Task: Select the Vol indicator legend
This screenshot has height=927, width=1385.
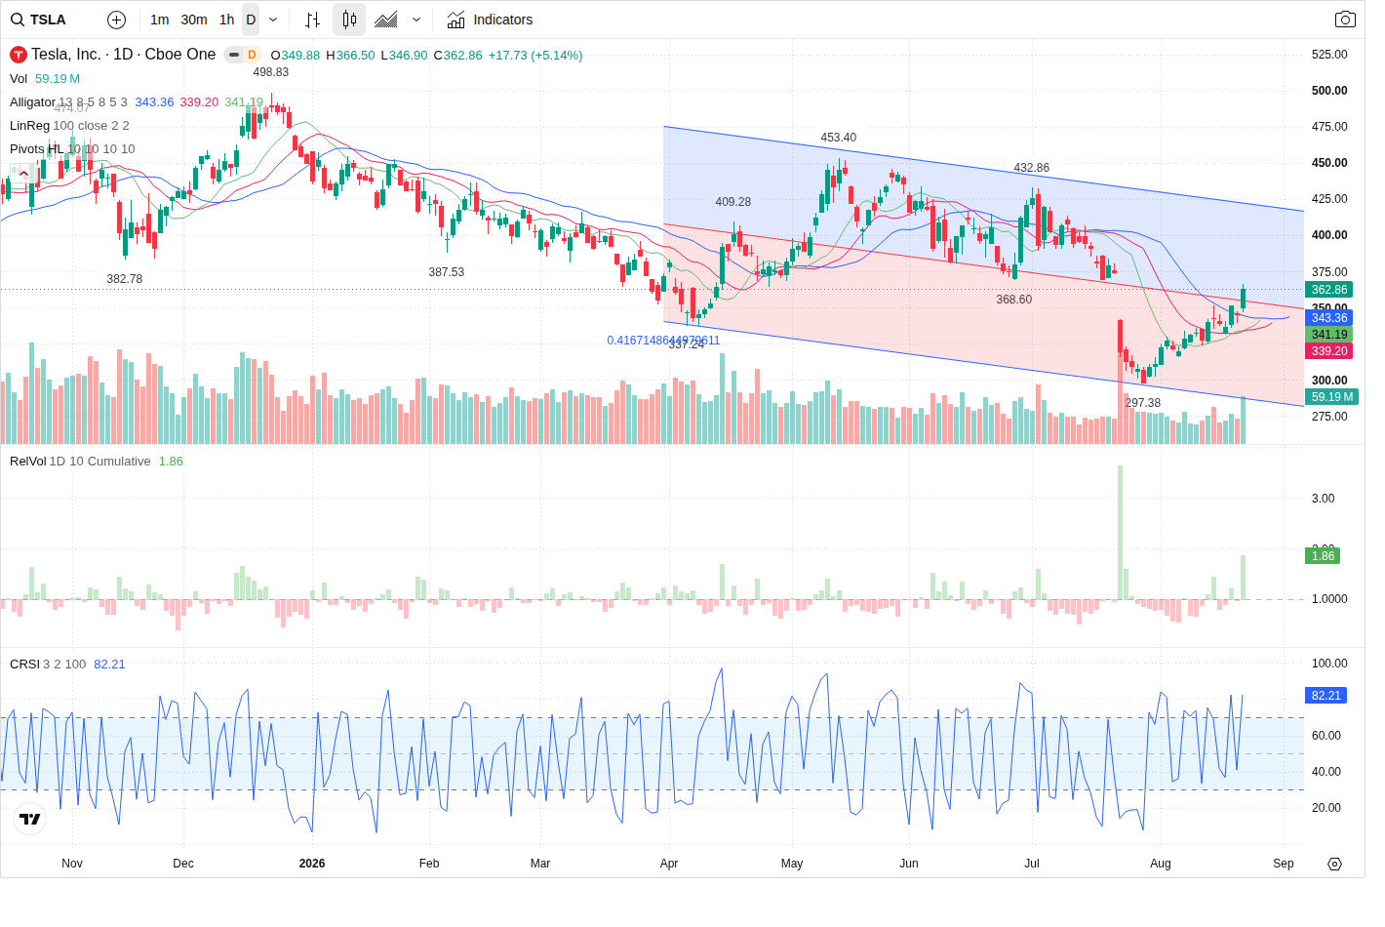Action: coord(19,79)
